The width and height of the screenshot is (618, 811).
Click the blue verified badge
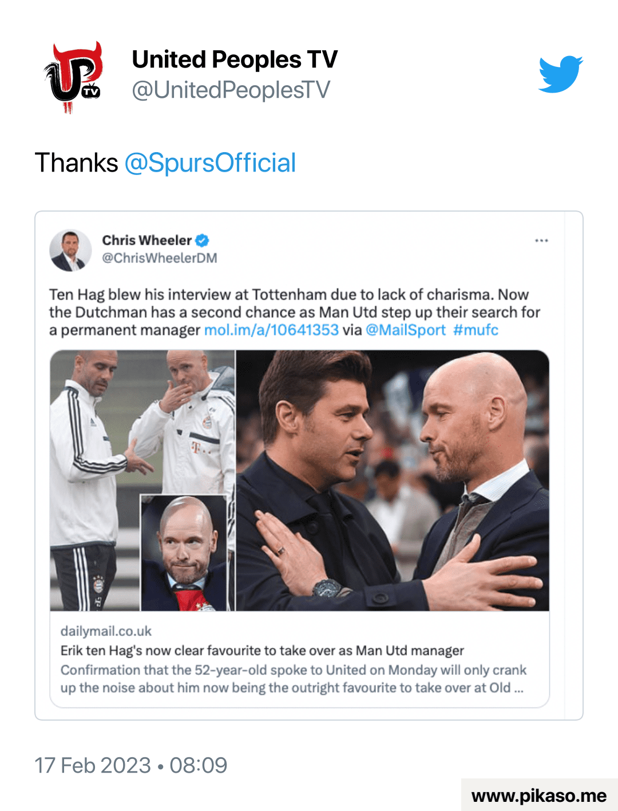coord(202,240)
